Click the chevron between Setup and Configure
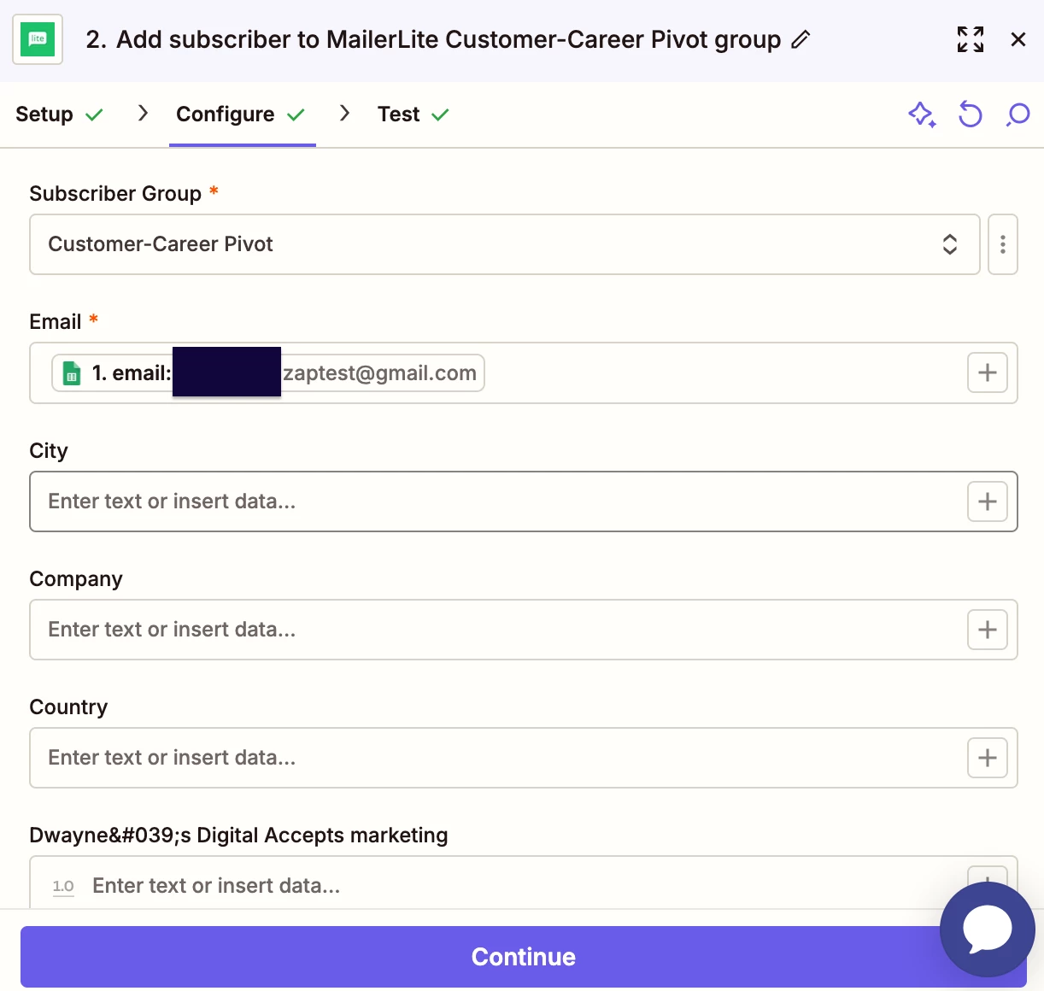 click(143, 114)
